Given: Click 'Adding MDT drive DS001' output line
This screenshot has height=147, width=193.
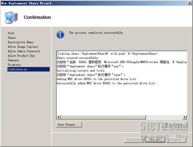Looking at the screenshot, I should pyautogui.click(x=97, y=79).
